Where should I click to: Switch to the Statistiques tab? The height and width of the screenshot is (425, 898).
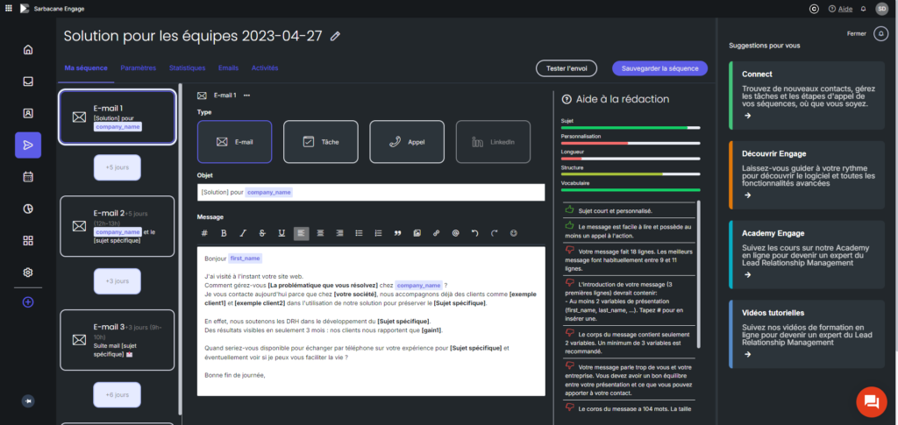(188, 68)
